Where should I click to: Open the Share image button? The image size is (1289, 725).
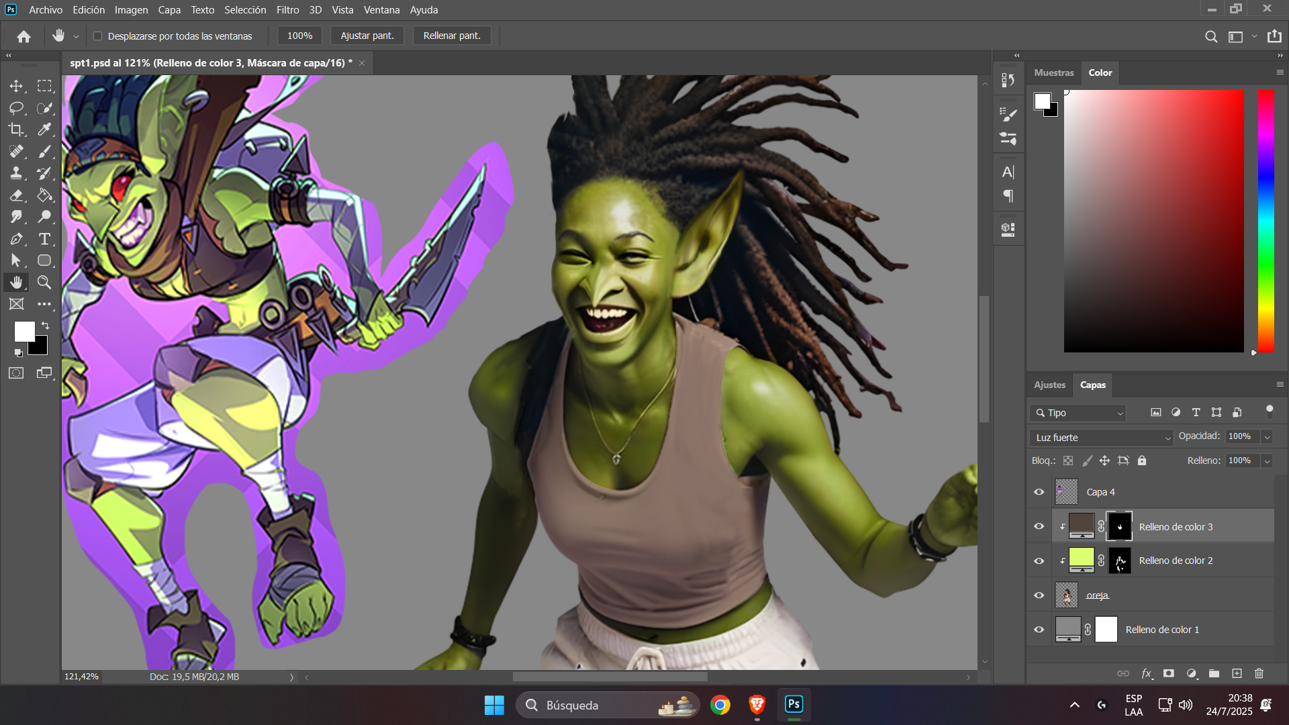coord(1274,36)
